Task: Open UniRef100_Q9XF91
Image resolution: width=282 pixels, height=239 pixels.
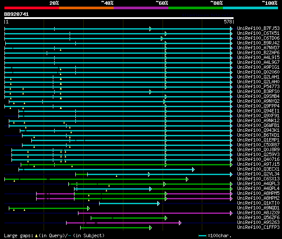Action: pyautogui.click(x=258, y=116)
